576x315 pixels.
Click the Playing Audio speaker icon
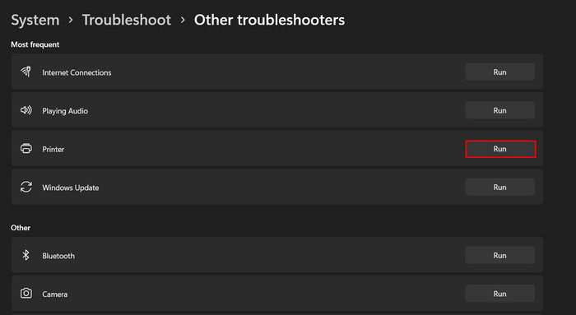point(26,110)
